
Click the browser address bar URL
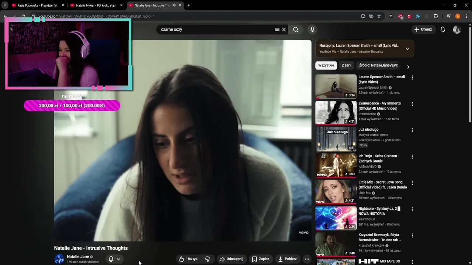coord(97,16)
